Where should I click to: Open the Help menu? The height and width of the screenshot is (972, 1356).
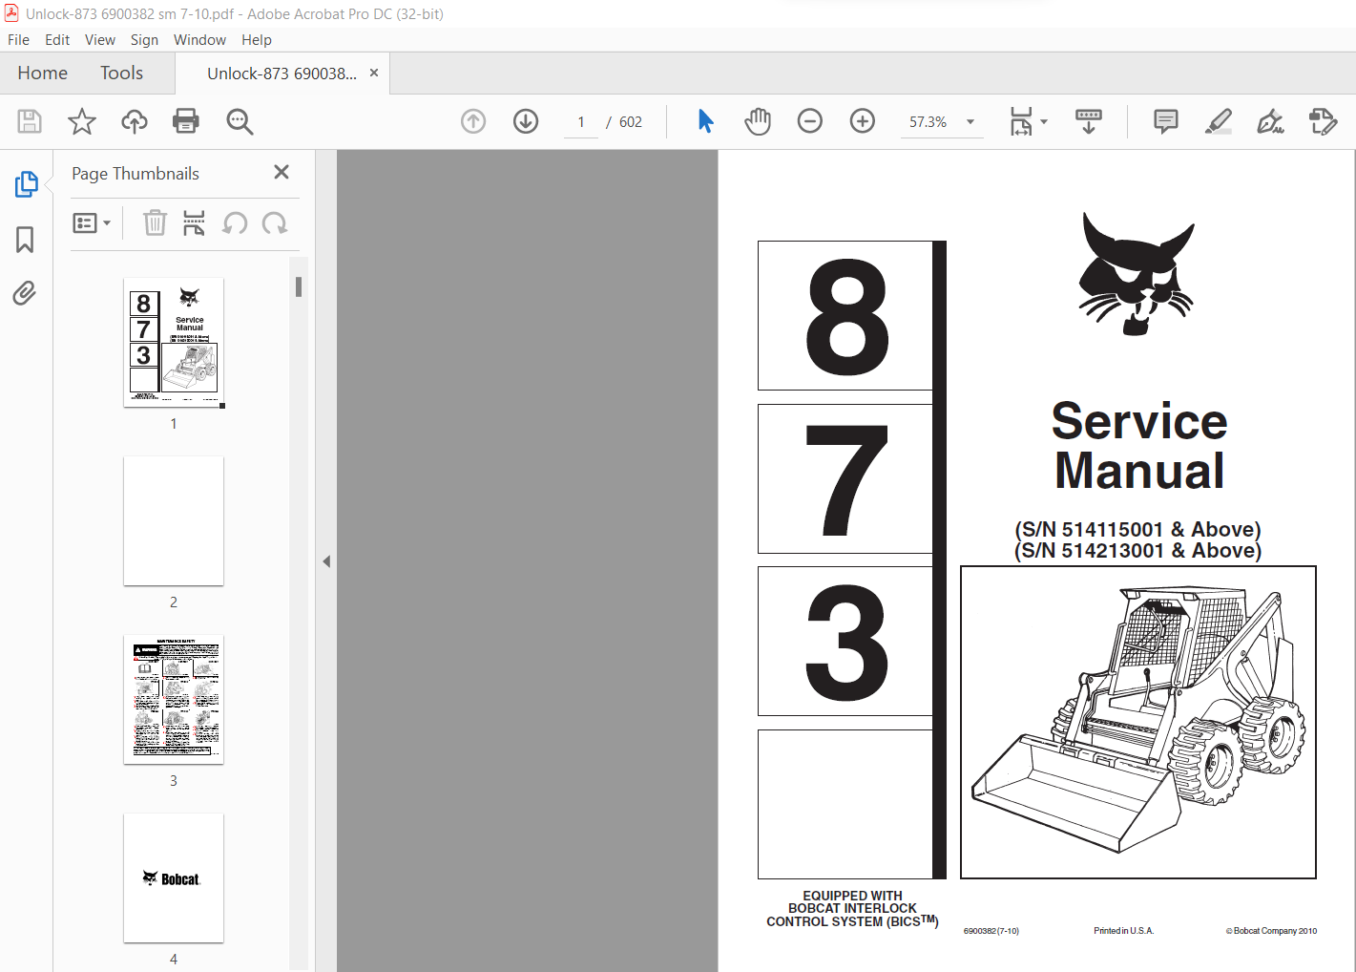[257, 40]
